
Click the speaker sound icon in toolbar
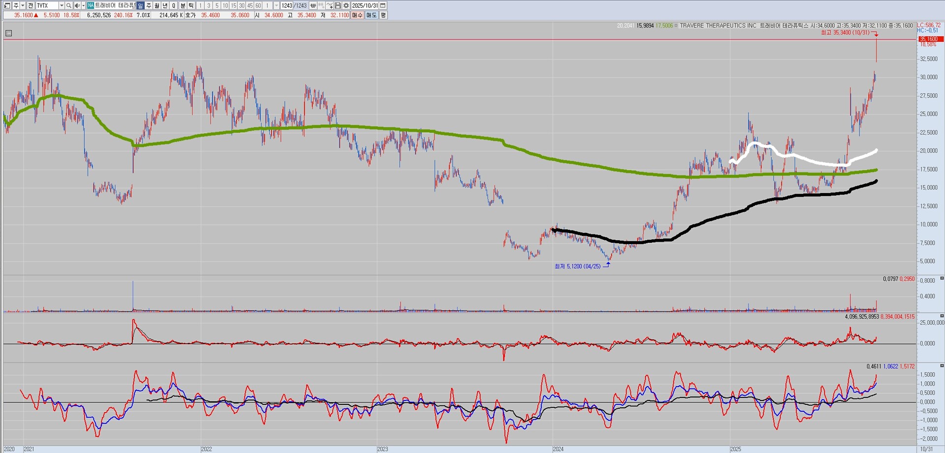click(77, 5)
